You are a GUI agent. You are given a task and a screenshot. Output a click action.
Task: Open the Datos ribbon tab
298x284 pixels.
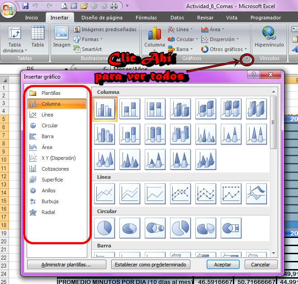point(177,18)
